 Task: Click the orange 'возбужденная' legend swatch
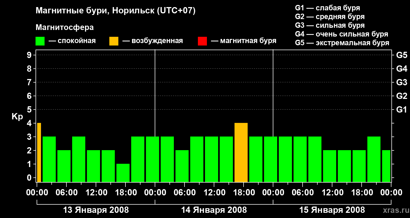(114, 41)
